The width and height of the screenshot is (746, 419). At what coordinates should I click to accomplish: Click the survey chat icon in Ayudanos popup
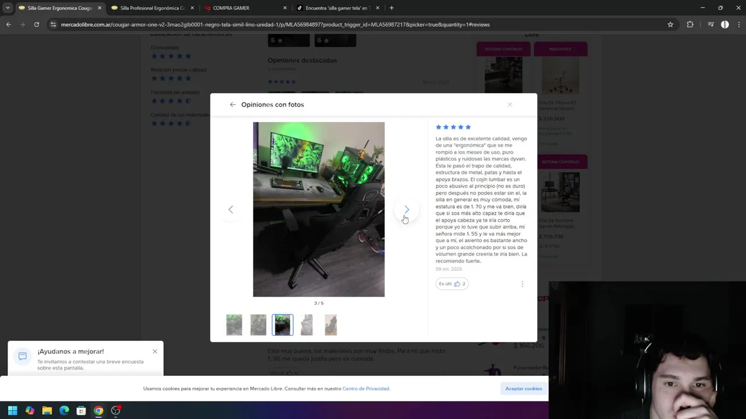(23, 356)
